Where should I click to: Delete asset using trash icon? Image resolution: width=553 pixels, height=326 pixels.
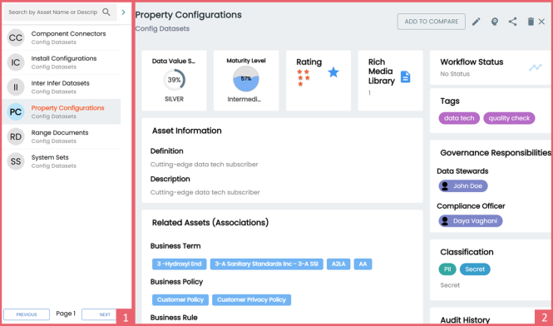531,22
